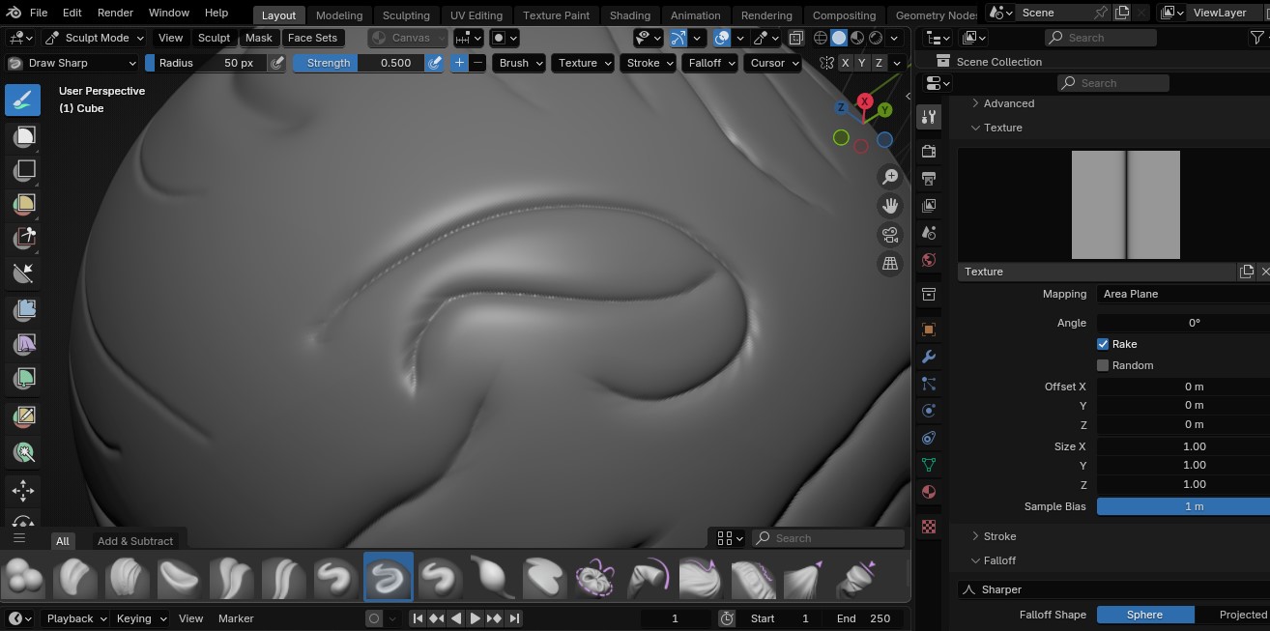Select the Draw brush tool in the left toolbar
Screen dimensions: 1270x631
(23, 100)
